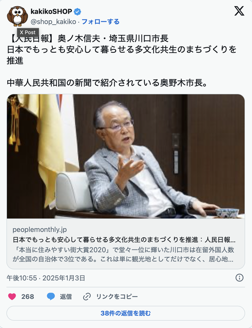Click the 返信 reply label
The image size is (252, 328).
coord(66,297)
